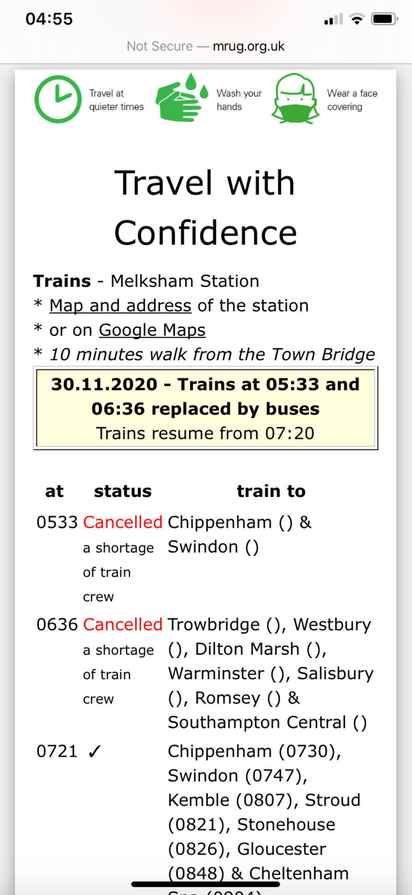Tap the "train to" column header

pyautogui.click(x=271, y=491)
